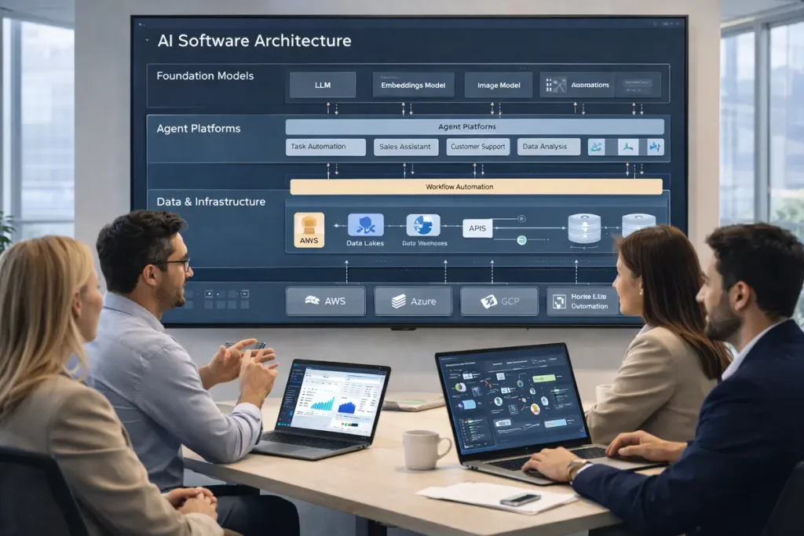804x536 pixels.
Task: Open the Data Warehouses icon
Action: coord(422,224)
